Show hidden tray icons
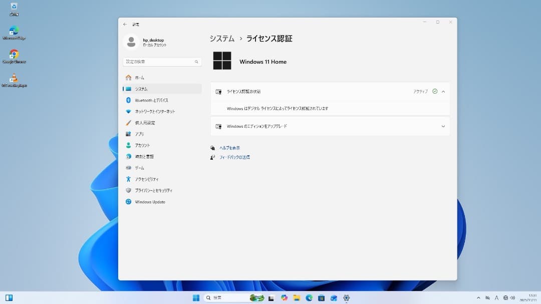Image resolution: width=541 pixels, height=304 pixels. [x=478, y=298]
